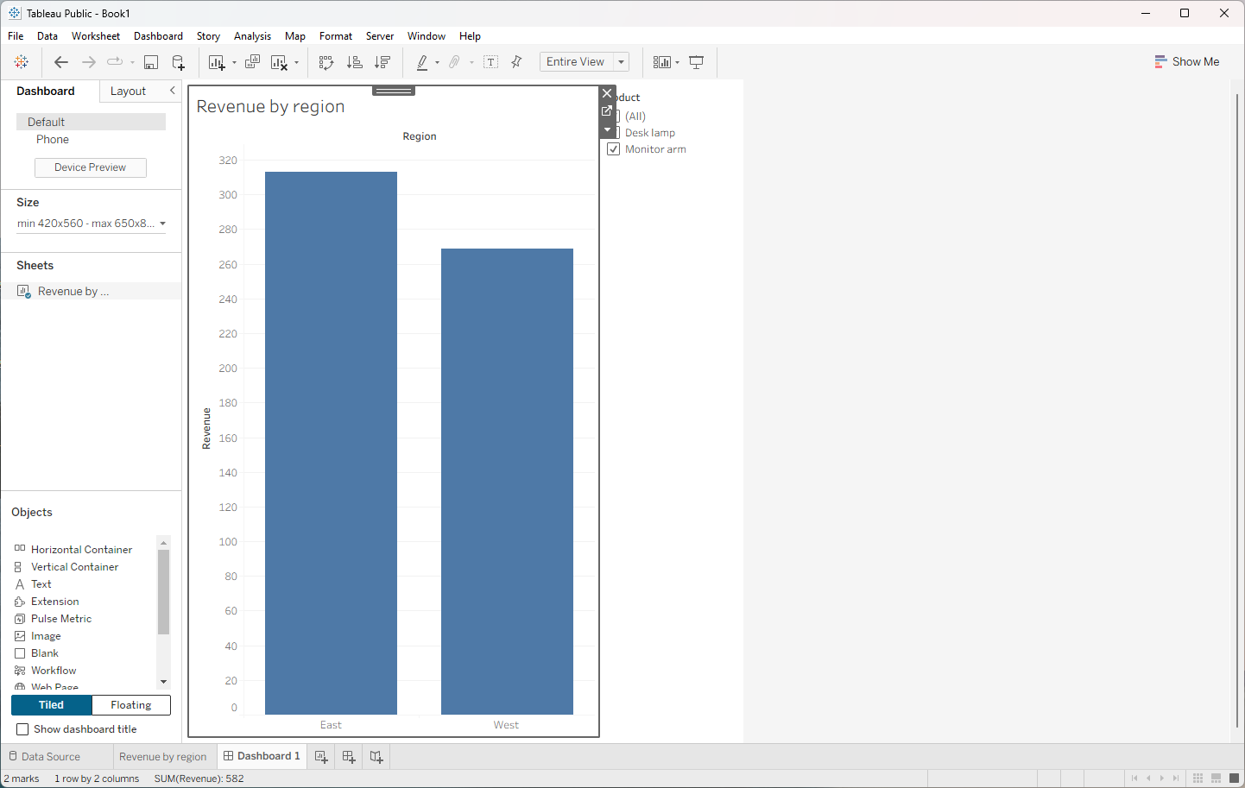This screenshot has width=1245, height=788.
Task: Select Tiled object placement
Action: pos(51,705)
